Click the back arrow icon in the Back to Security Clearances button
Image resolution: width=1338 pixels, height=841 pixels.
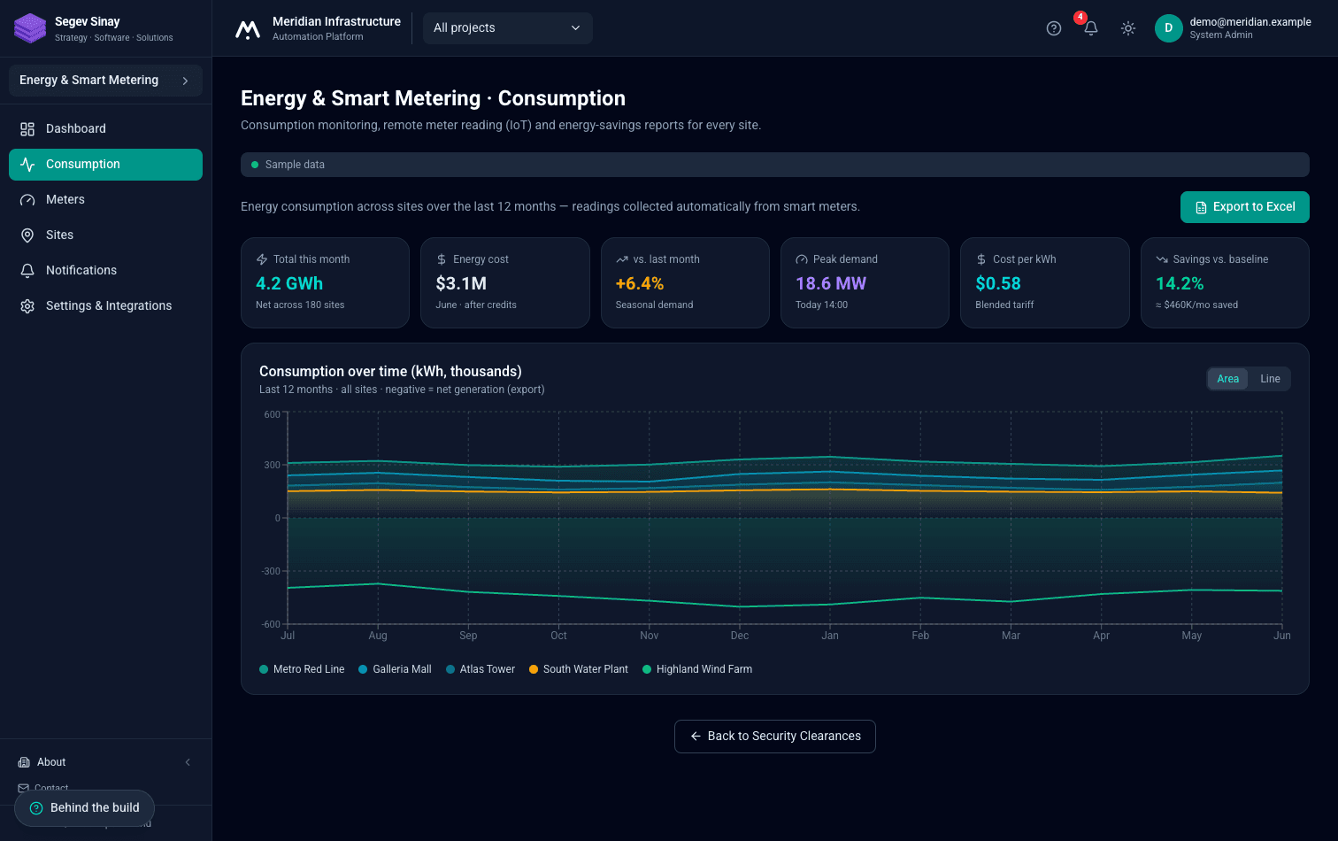[696, 737]
